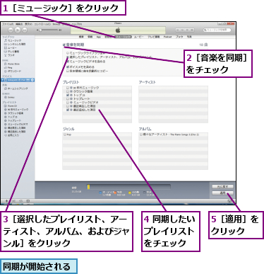This screenshot has width=264, height=274.
Task: Open ホームシェアリング in the sidebar
Action: click(x=16, y=89)
